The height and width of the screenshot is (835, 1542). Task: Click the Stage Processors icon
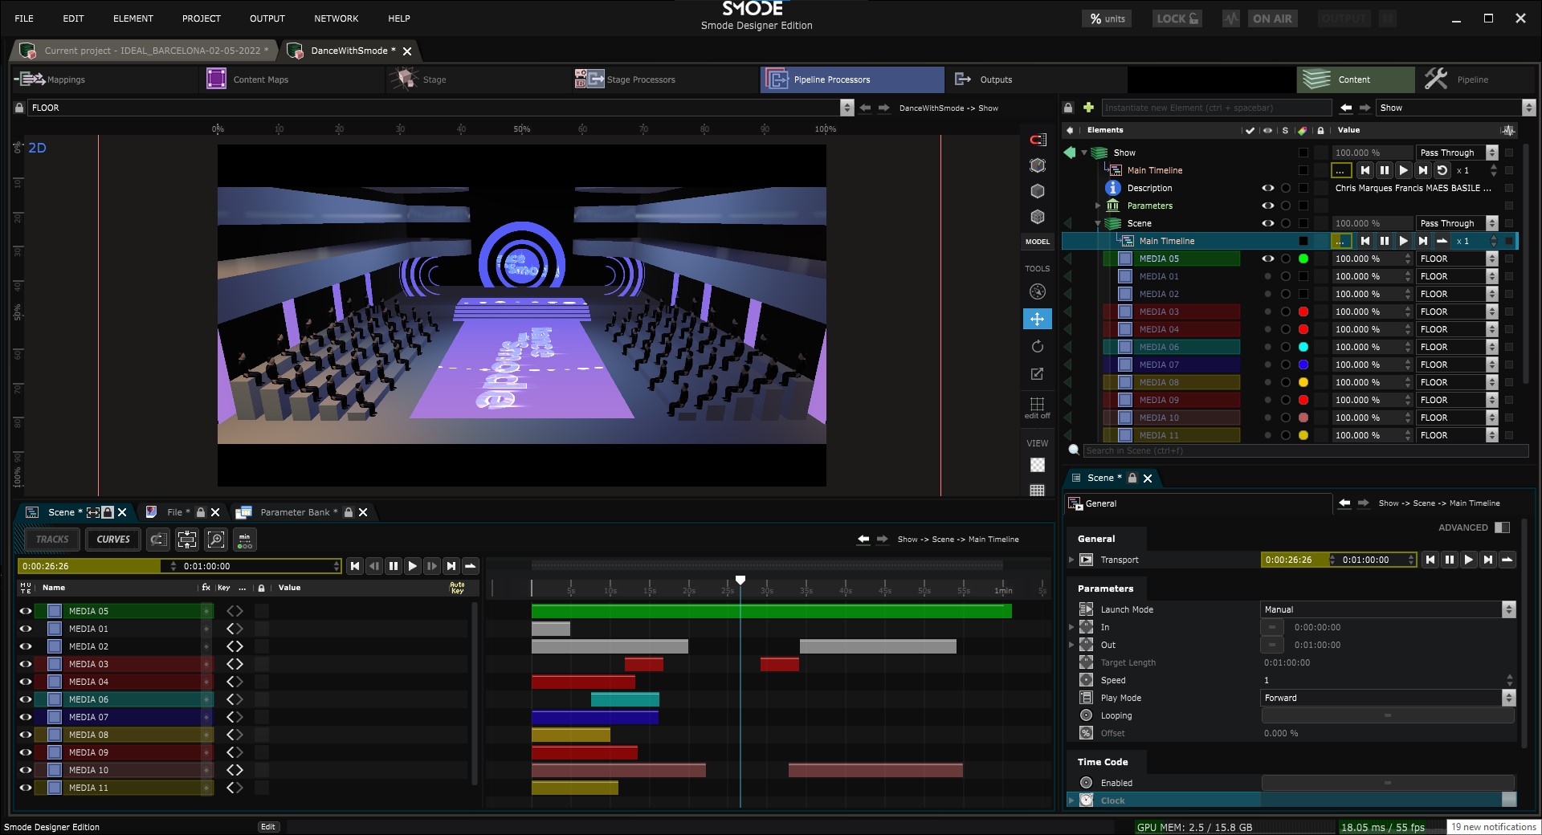coord(589,79)
